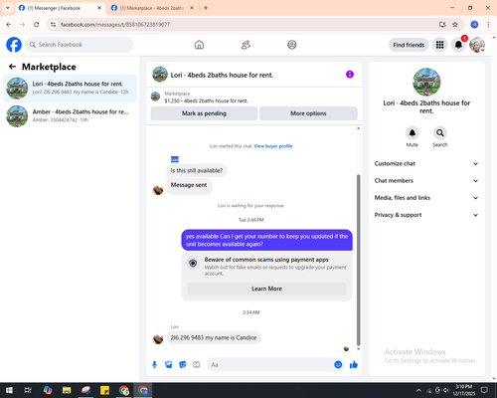
Task: Choose a GIF from the composer
Action: point(197,365)
